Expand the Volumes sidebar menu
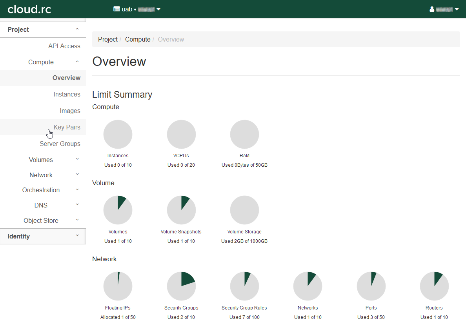The image size is (466, 324). pos(41,160)
